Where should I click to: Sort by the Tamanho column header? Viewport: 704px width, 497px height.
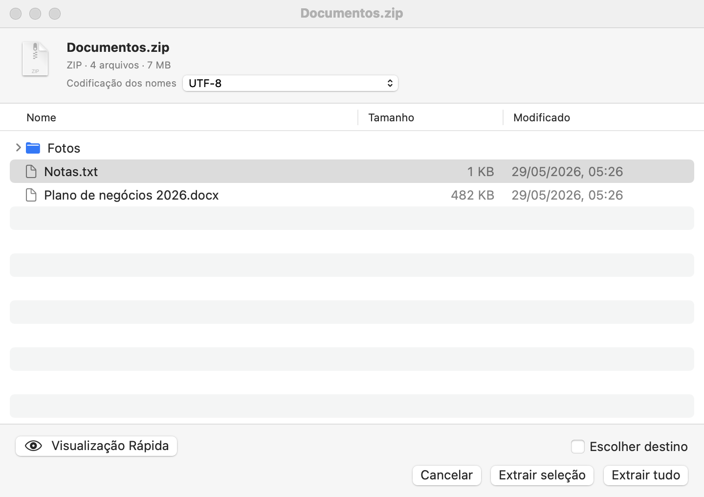[x=391, y=117]
